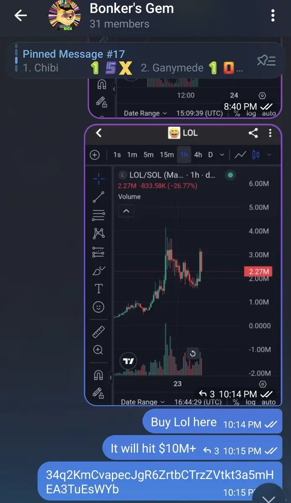Tap the contract address message text
The height and width of the screenshot is (503, 291).
point(160,482)
